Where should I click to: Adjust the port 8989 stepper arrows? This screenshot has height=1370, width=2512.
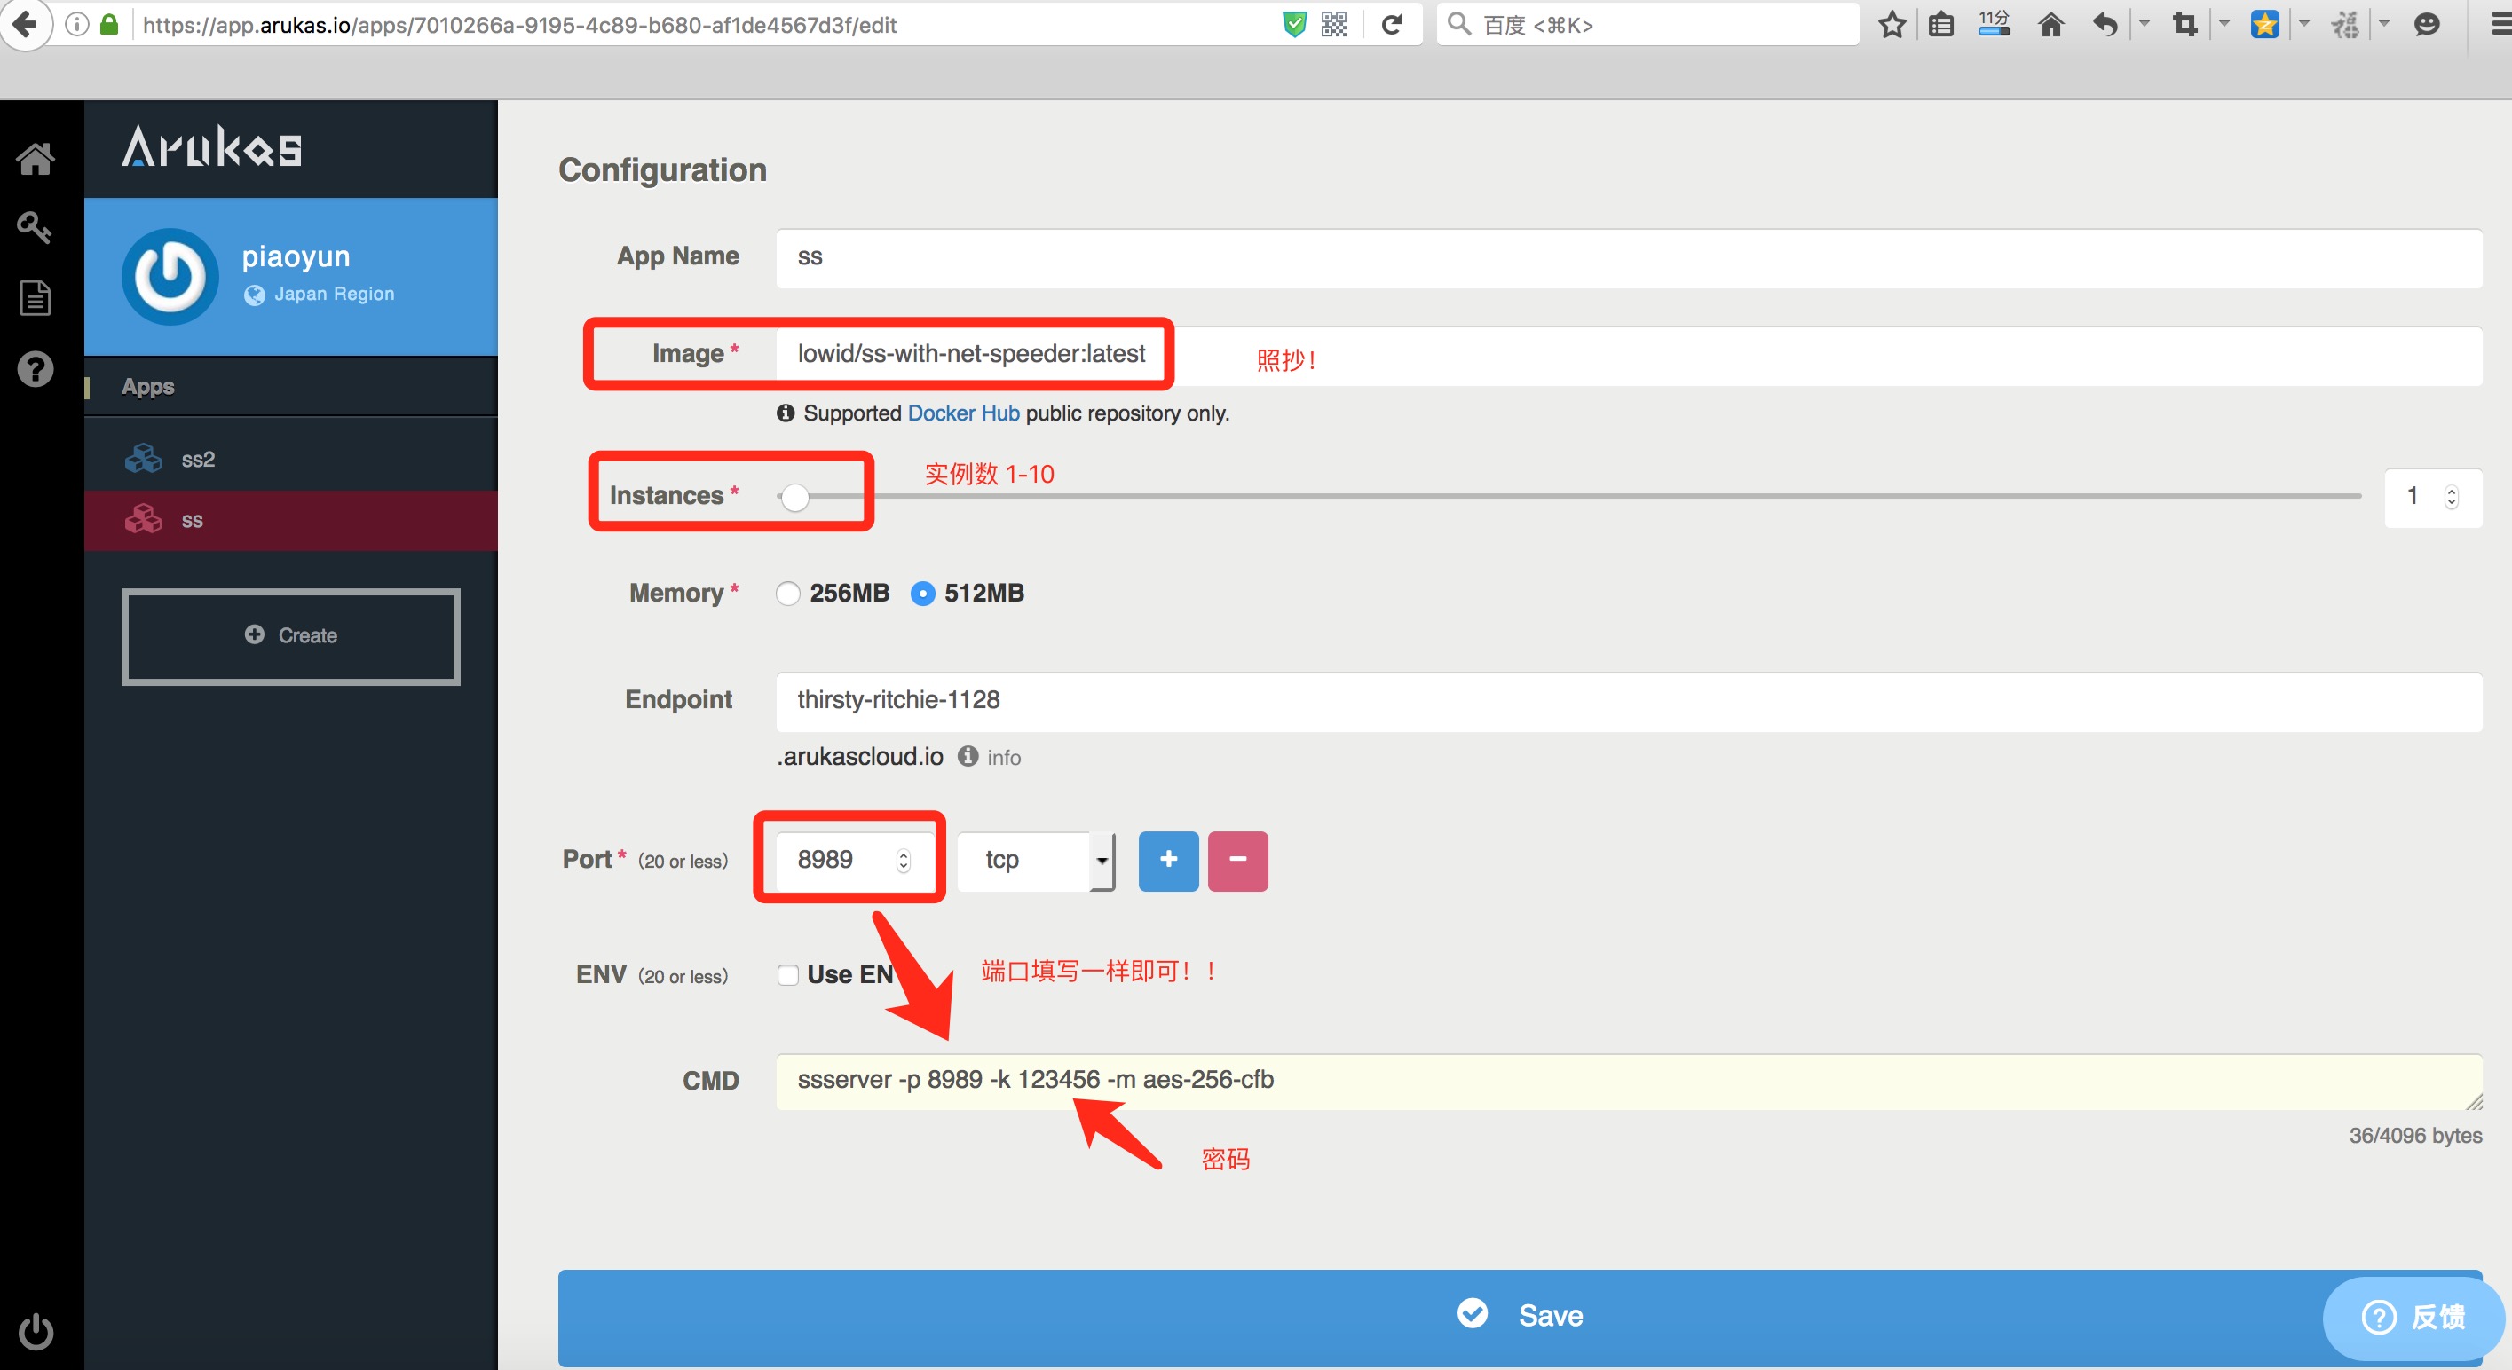(x=903, y=860)
